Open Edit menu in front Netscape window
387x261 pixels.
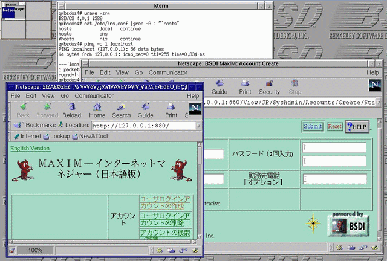coord(31,95)
